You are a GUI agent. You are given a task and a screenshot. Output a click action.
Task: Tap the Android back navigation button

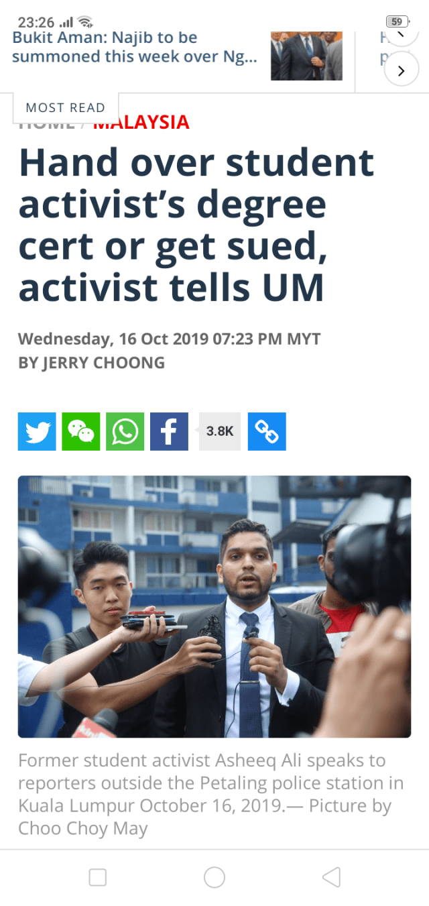point(331,877)
